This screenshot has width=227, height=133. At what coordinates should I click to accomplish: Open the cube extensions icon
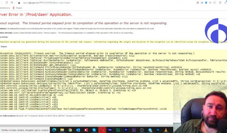[x=220, y=2]
